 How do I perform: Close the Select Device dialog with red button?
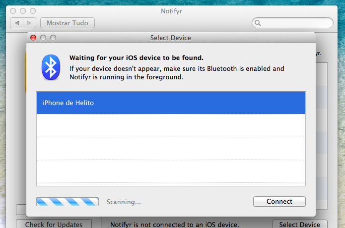[x=33, y=38]
